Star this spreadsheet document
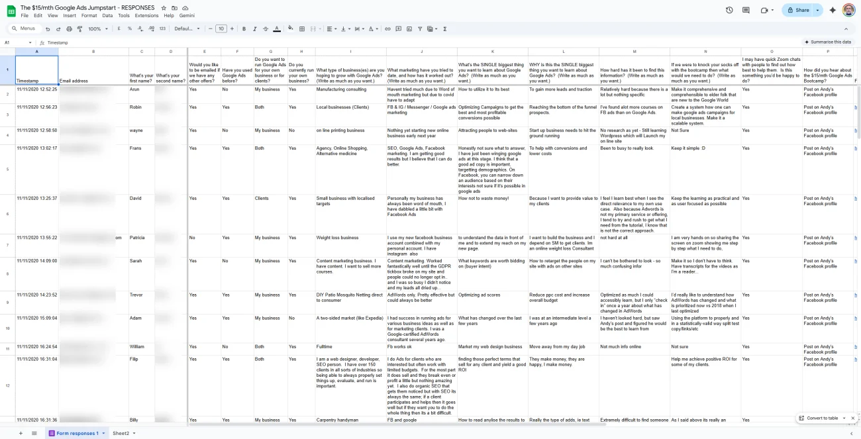 [164, 8]
